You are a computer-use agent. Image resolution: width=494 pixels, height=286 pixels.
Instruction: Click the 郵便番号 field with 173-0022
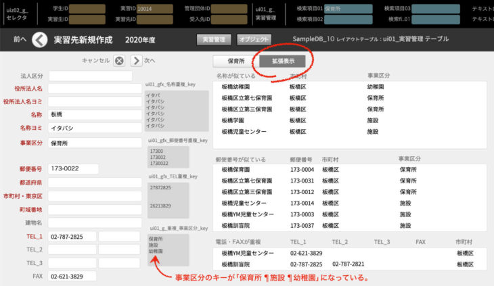pos(94,168)
